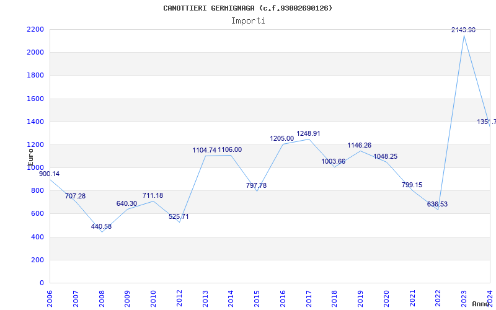Click x-axis year 2018
The image size is (496, 310).
click(335, 298)
